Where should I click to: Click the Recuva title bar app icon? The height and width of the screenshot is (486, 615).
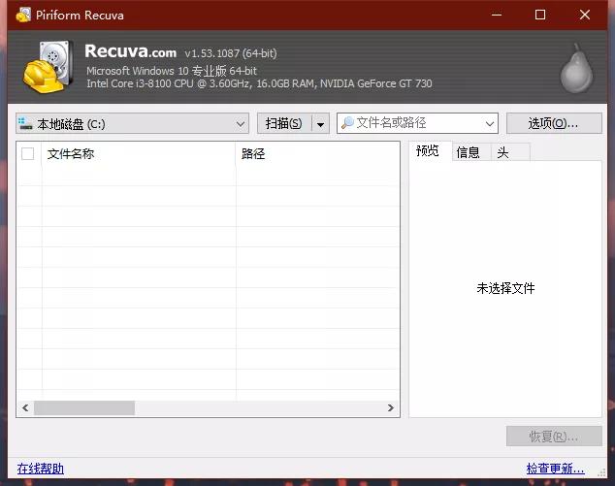(x=22, y=15)
